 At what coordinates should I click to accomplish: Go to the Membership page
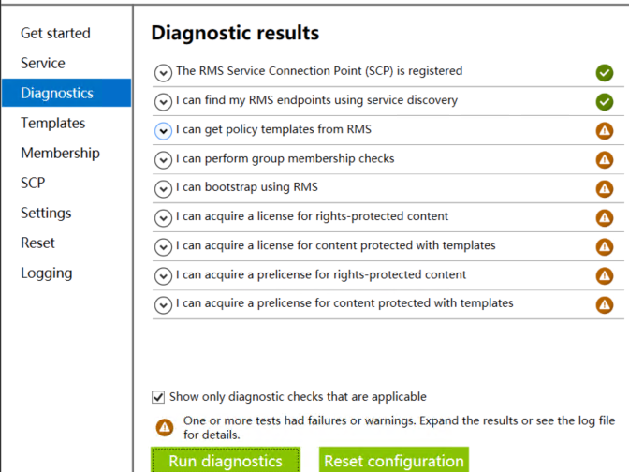pos(60,153)
